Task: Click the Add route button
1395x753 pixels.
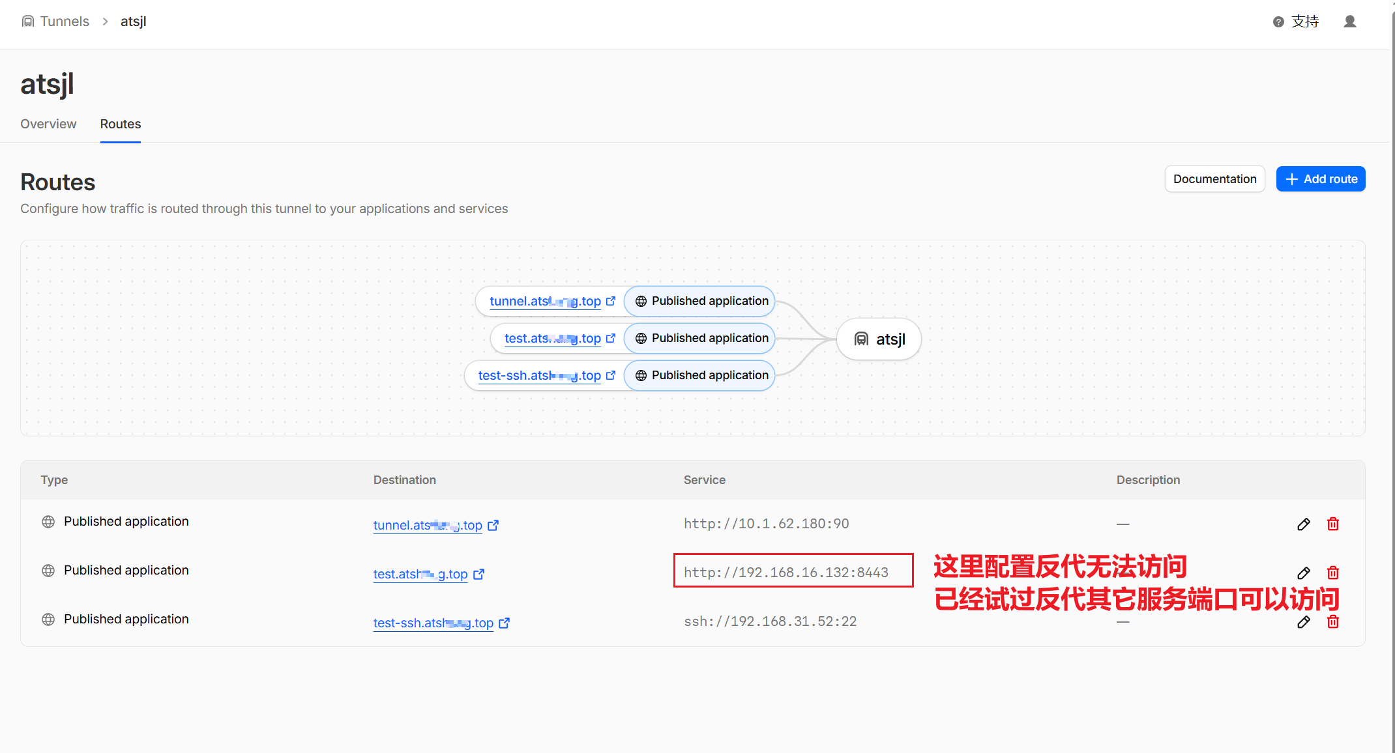Action: point(1321,179)
